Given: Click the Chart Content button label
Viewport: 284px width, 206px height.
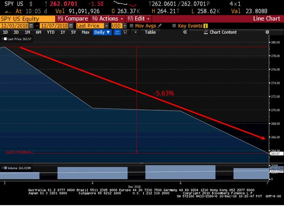Looking at the screenshot, I should point(223,32).
